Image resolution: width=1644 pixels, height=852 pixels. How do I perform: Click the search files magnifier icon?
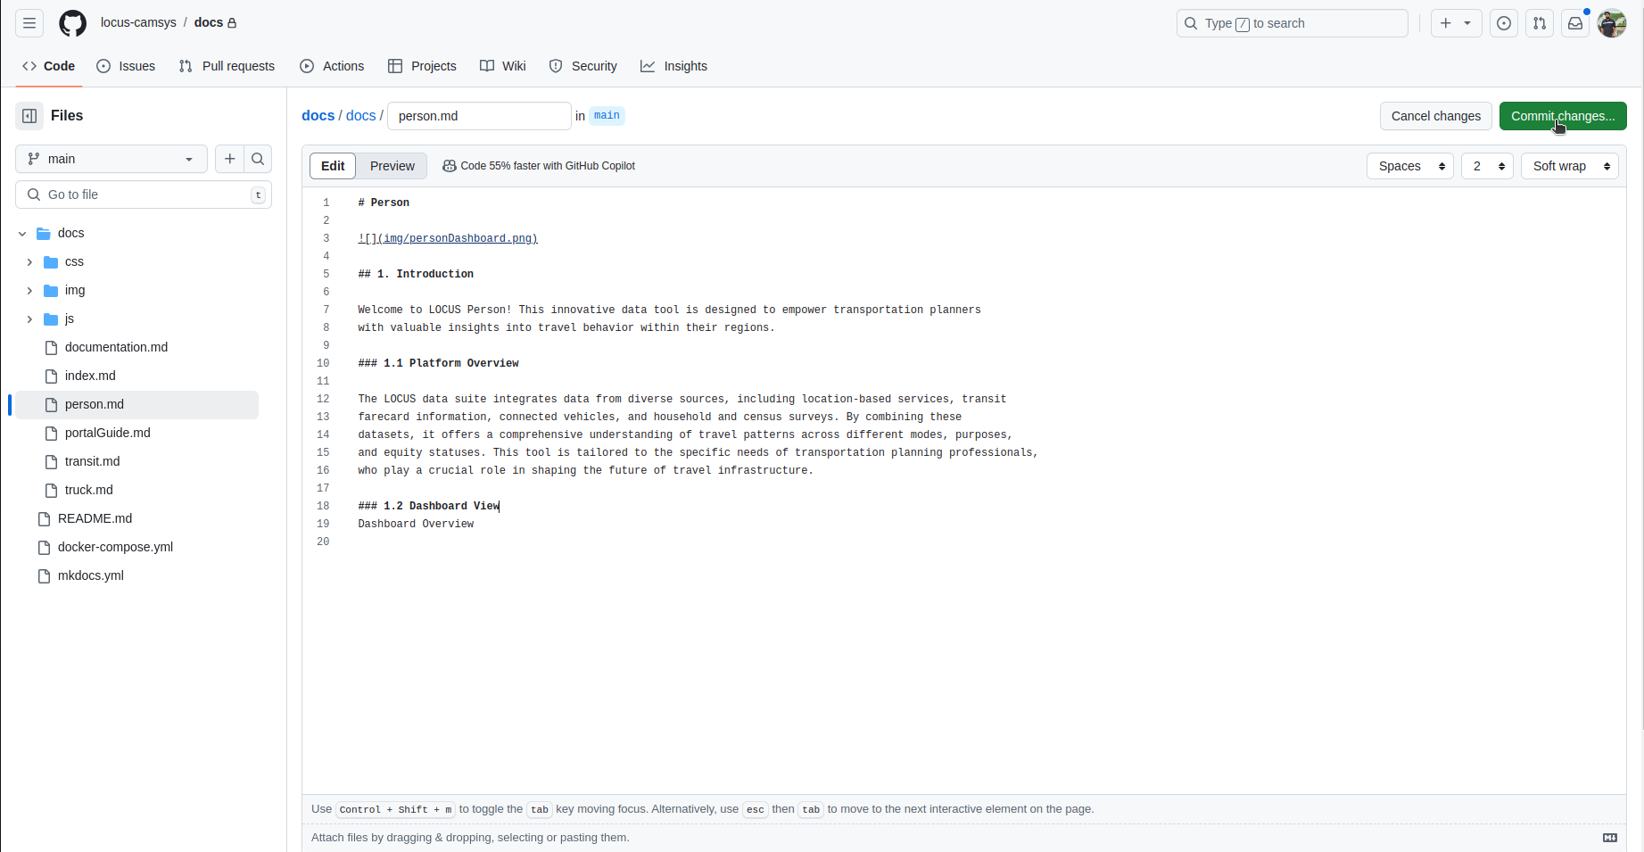(258, 159)
